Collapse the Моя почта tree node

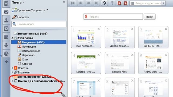(12, 38)
